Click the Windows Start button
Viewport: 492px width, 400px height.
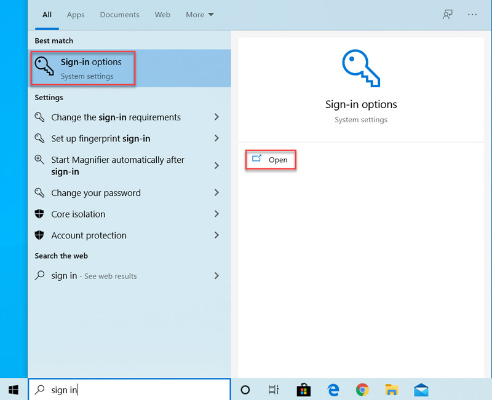point(12,390)
